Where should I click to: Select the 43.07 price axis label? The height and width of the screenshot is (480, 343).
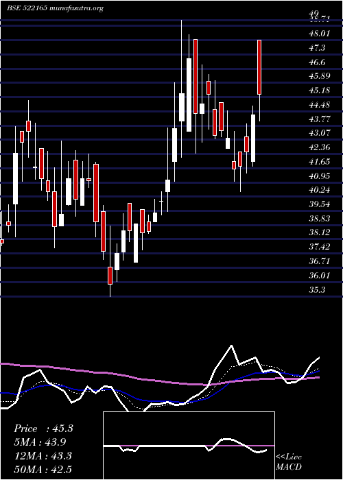[320, 133]
